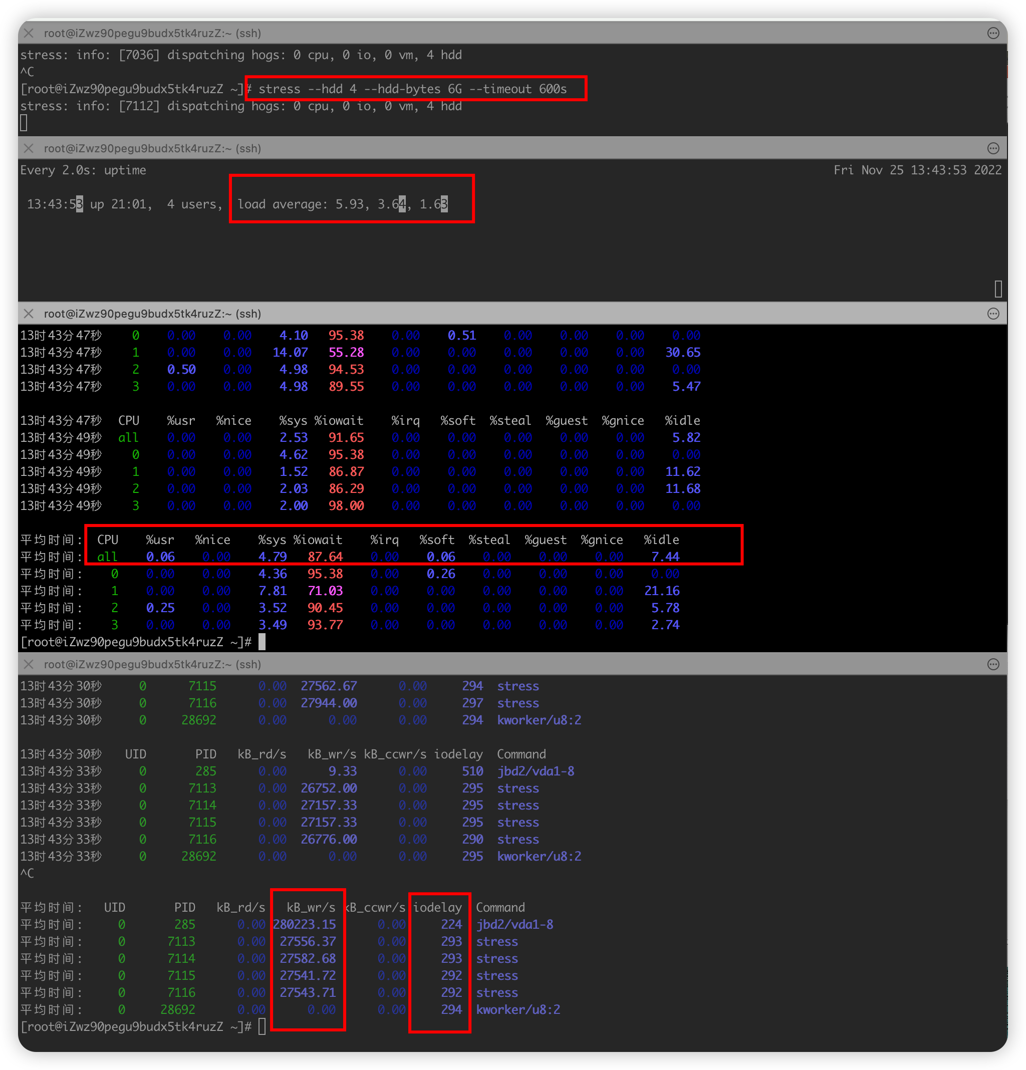Image resolution: width=1026 pixels, height=1070 pixels.
Task: Close the second terminal pane showing uptime
Action: point(29,148)
